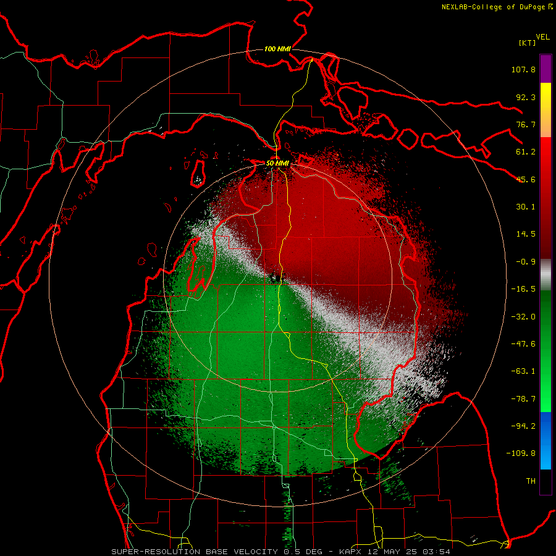Screen dimensions: 556x556
Task: Click the 30.1 velocity scale value
Action: point(526,207)
